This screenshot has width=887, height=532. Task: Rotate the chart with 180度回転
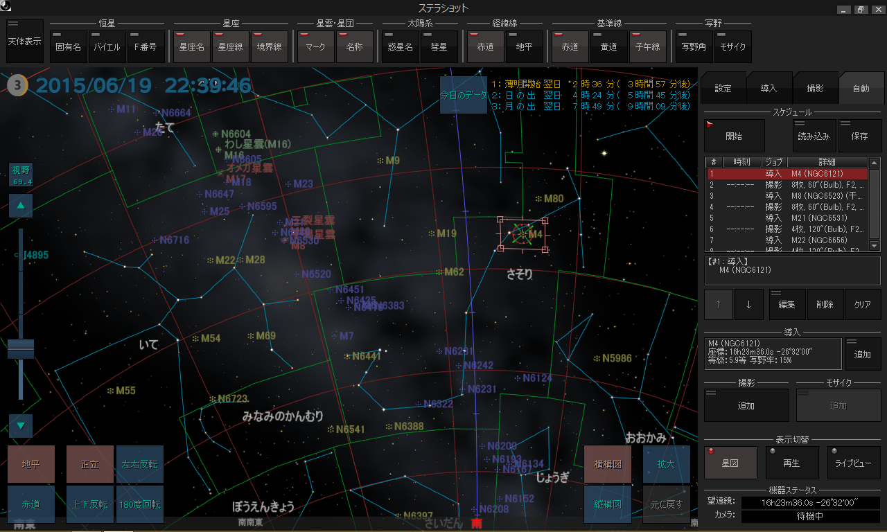(x=140, y=504)
